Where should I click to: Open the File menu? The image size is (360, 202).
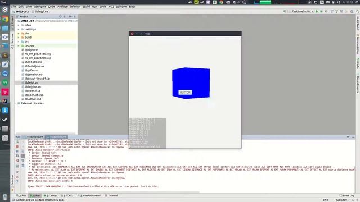pyautogui.click(x=13, y=7)
